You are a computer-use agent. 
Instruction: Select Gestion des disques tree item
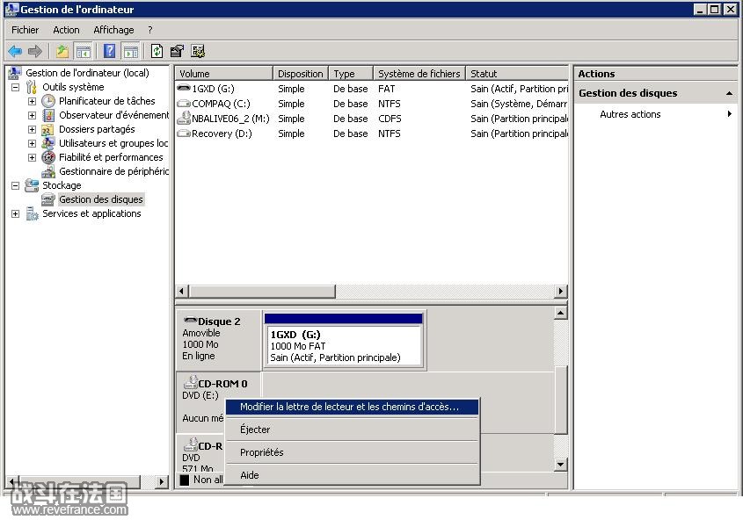tap(101, 199)
